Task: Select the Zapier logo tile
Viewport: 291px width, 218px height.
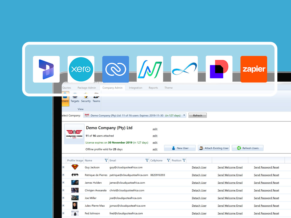Action: tap(253, 69)
